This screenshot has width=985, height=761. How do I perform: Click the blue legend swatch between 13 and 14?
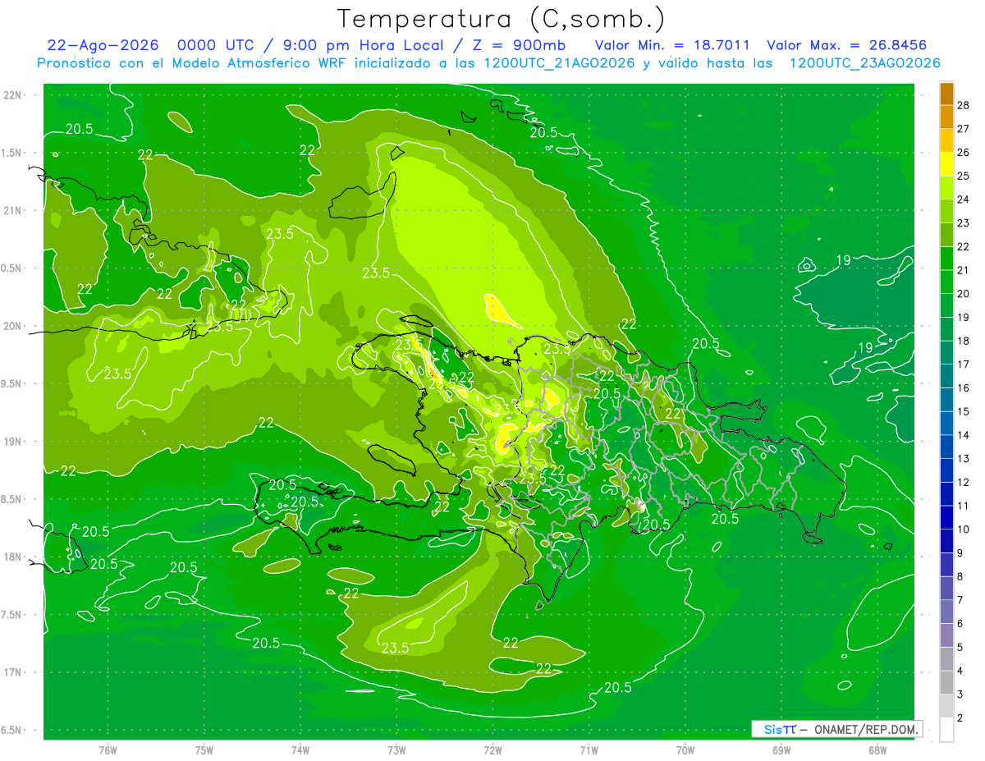(946, 447)
